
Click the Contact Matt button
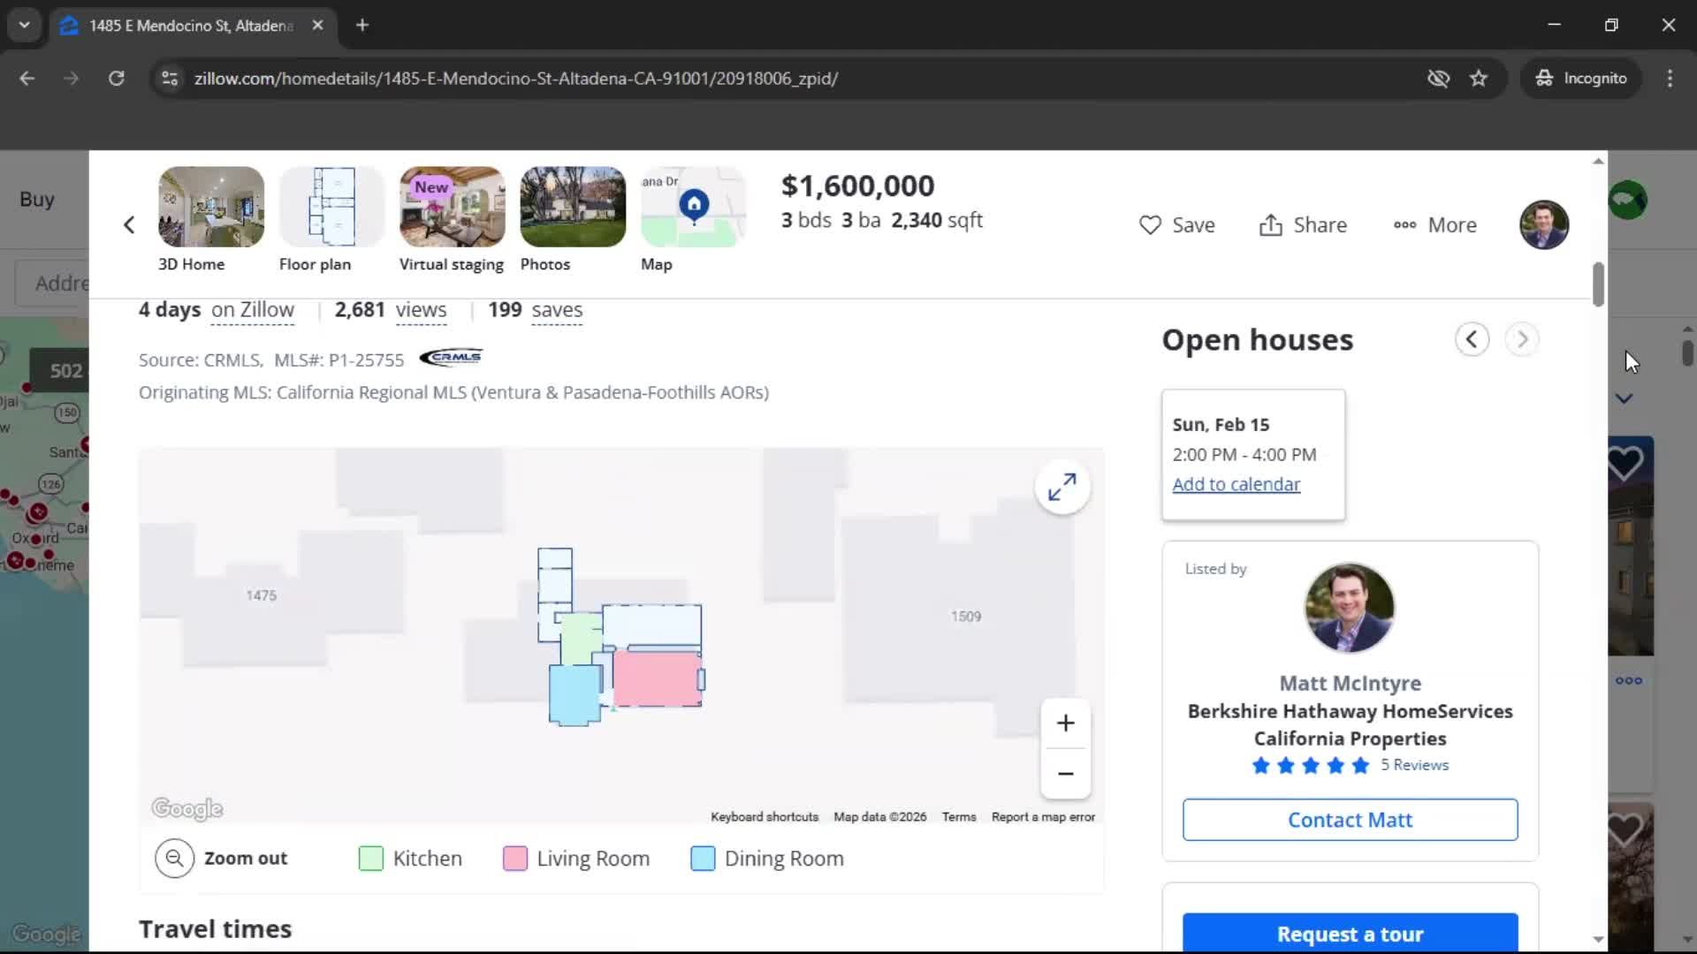coord(1350,819)
